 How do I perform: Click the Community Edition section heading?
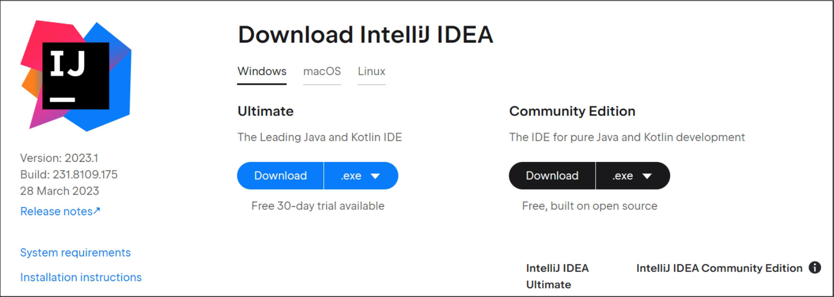(572, 111)
